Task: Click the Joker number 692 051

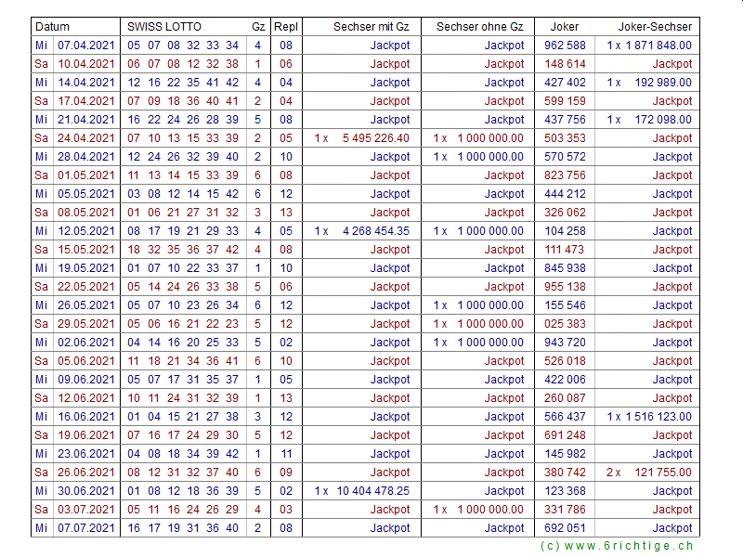Action: 565,528
